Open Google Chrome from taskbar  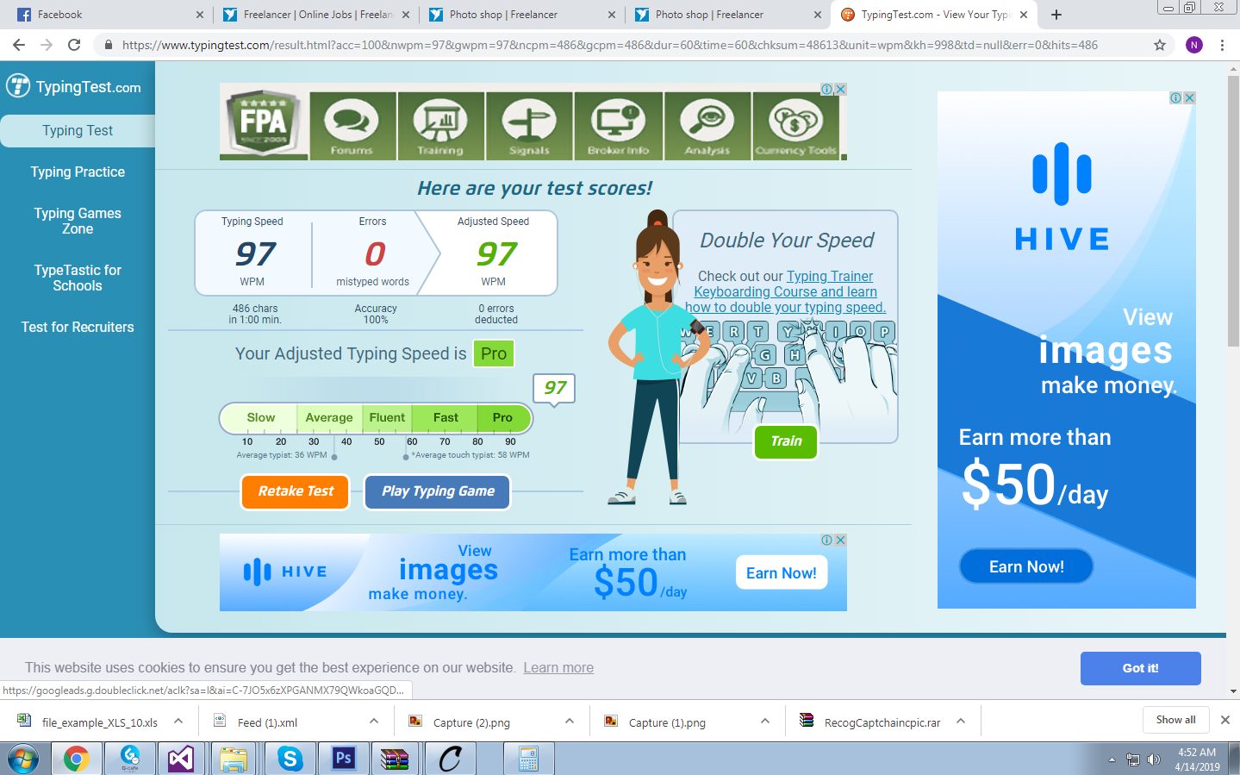[76, 759]
